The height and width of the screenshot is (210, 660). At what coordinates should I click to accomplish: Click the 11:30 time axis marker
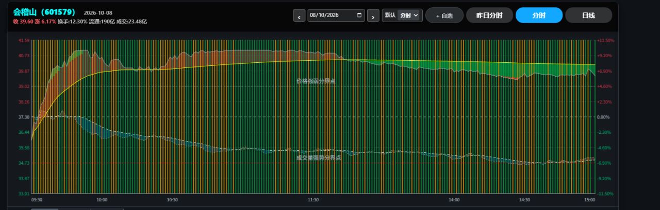[x=313, y=200]
